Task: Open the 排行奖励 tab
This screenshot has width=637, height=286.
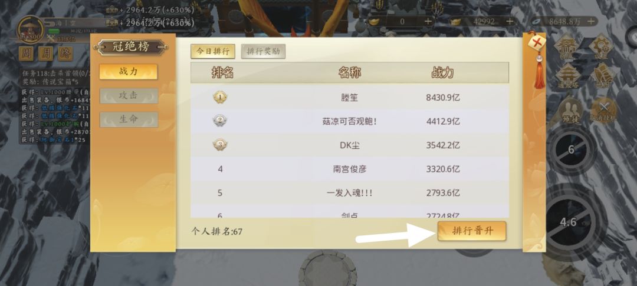Action: (263, 51)
